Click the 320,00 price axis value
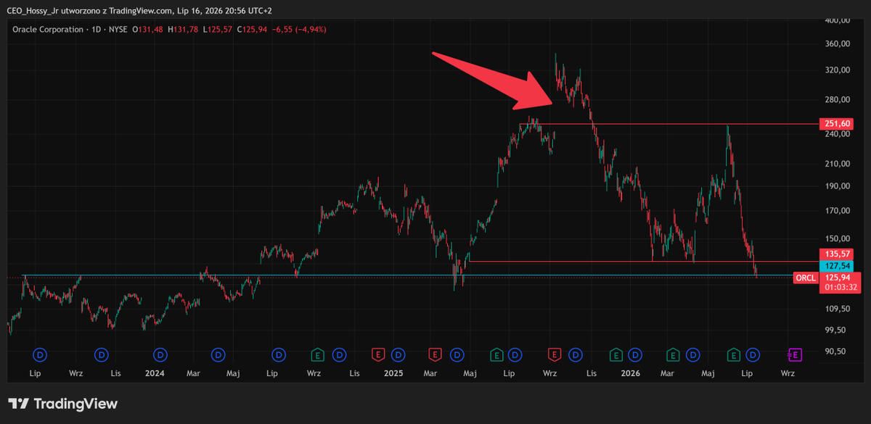This screenshot has height=424, width=871. [837, 70]
